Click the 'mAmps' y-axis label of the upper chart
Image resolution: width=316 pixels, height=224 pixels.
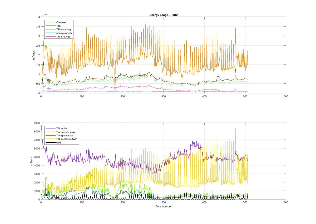click(x=34, y=55)
